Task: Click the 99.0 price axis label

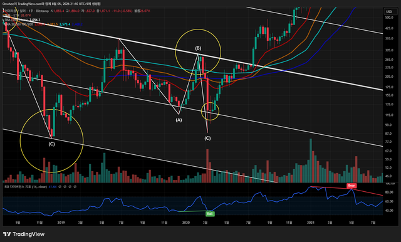Action: (388, 125)
